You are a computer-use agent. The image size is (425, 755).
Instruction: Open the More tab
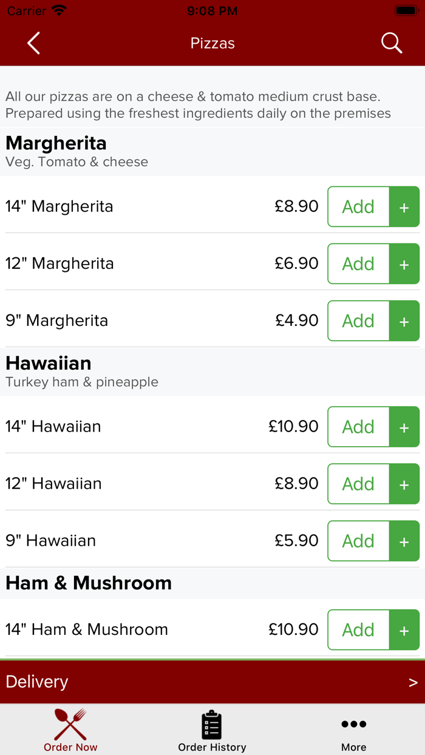pos(353,730)
